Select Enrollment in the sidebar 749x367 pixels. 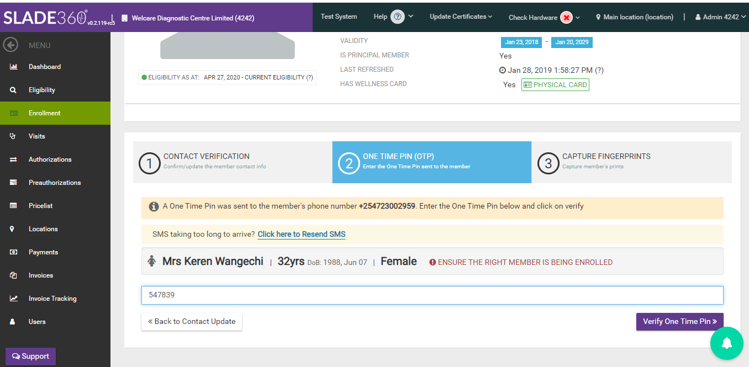point(55,113)
